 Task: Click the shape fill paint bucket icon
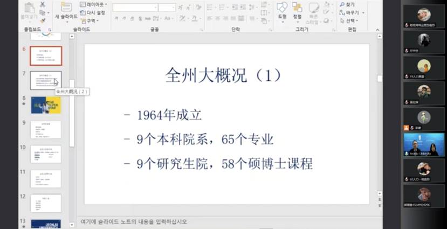pos(327,4)
